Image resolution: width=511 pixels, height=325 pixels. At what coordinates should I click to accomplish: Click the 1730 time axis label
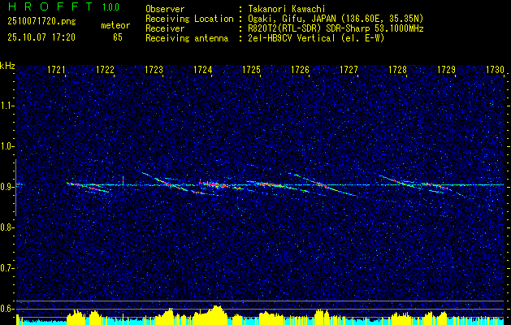495,70
